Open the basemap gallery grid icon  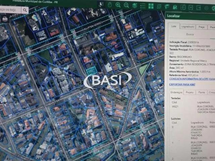[x=151, y=6]
